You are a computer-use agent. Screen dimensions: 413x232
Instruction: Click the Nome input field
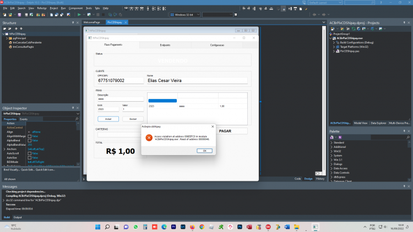pos(197,80)
